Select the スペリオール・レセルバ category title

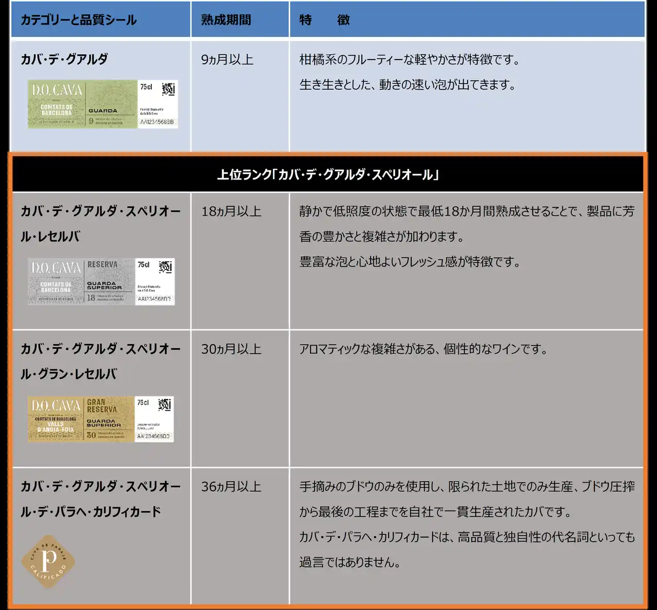click(100, 224)
